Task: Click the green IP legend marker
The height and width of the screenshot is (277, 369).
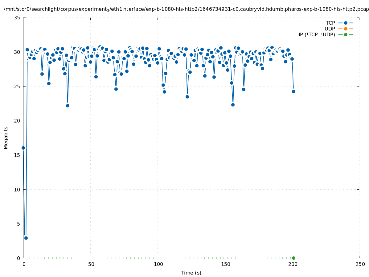Action: pos(346,34)
